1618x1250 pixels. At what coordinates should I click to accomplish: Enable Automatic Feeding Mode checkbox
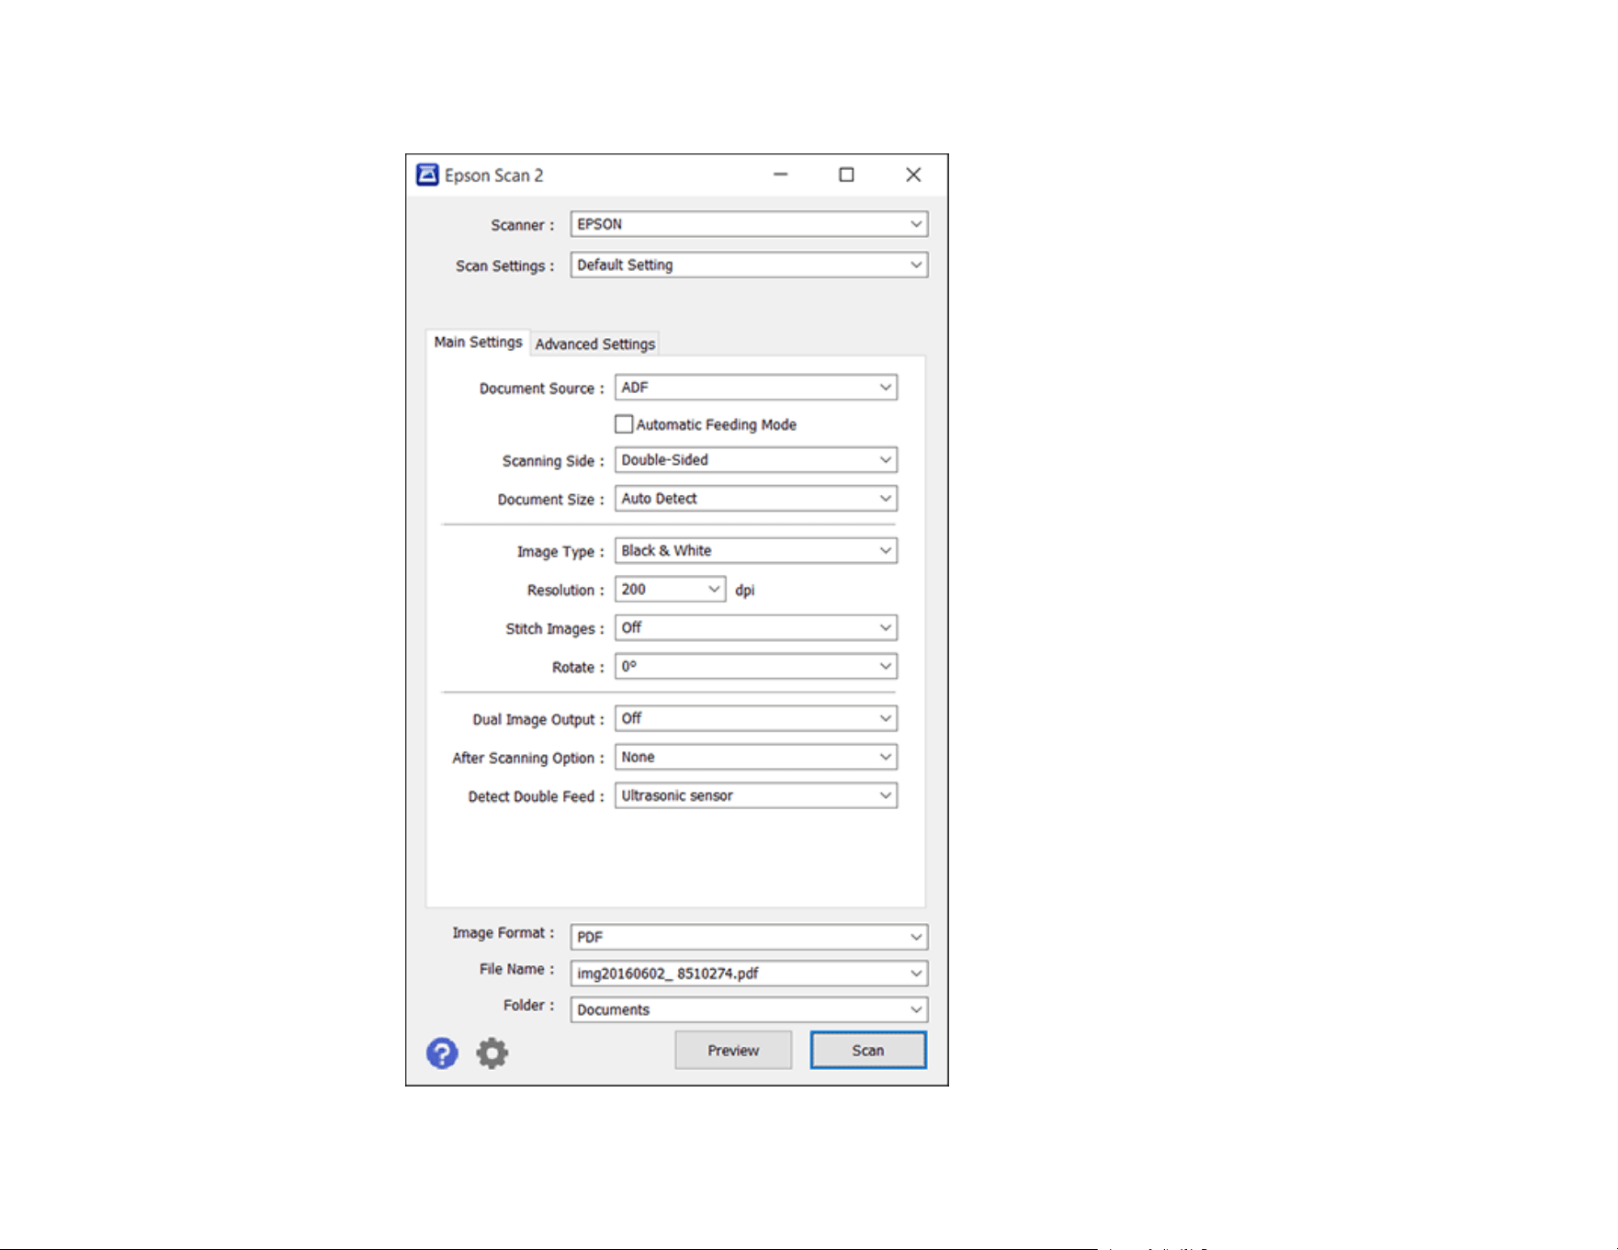pos(624,424)
